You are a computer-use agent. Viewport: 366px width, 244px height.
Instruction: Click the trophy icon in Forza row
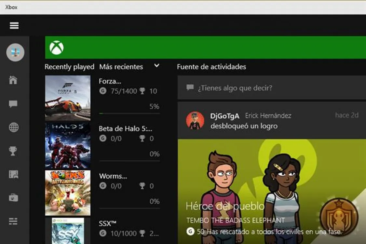(142, 91)
